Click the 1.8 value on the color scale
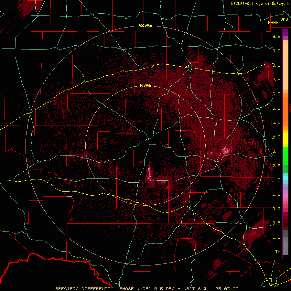291x291 pixels. coord(276,180)
